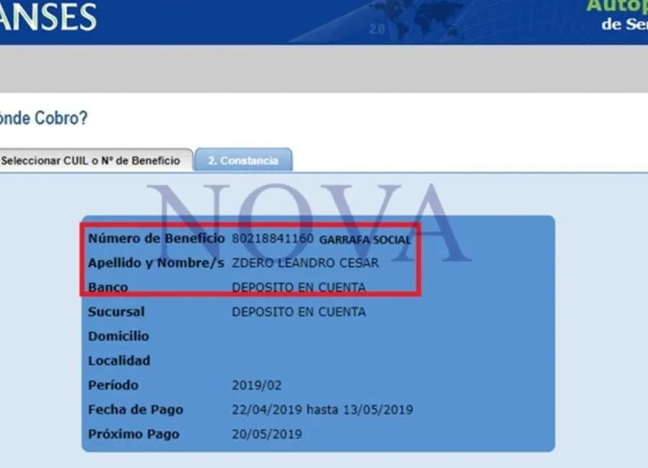Switch to the 2. Constancia tab
This screenshot has height=468, width=648.
pos(243,161)
